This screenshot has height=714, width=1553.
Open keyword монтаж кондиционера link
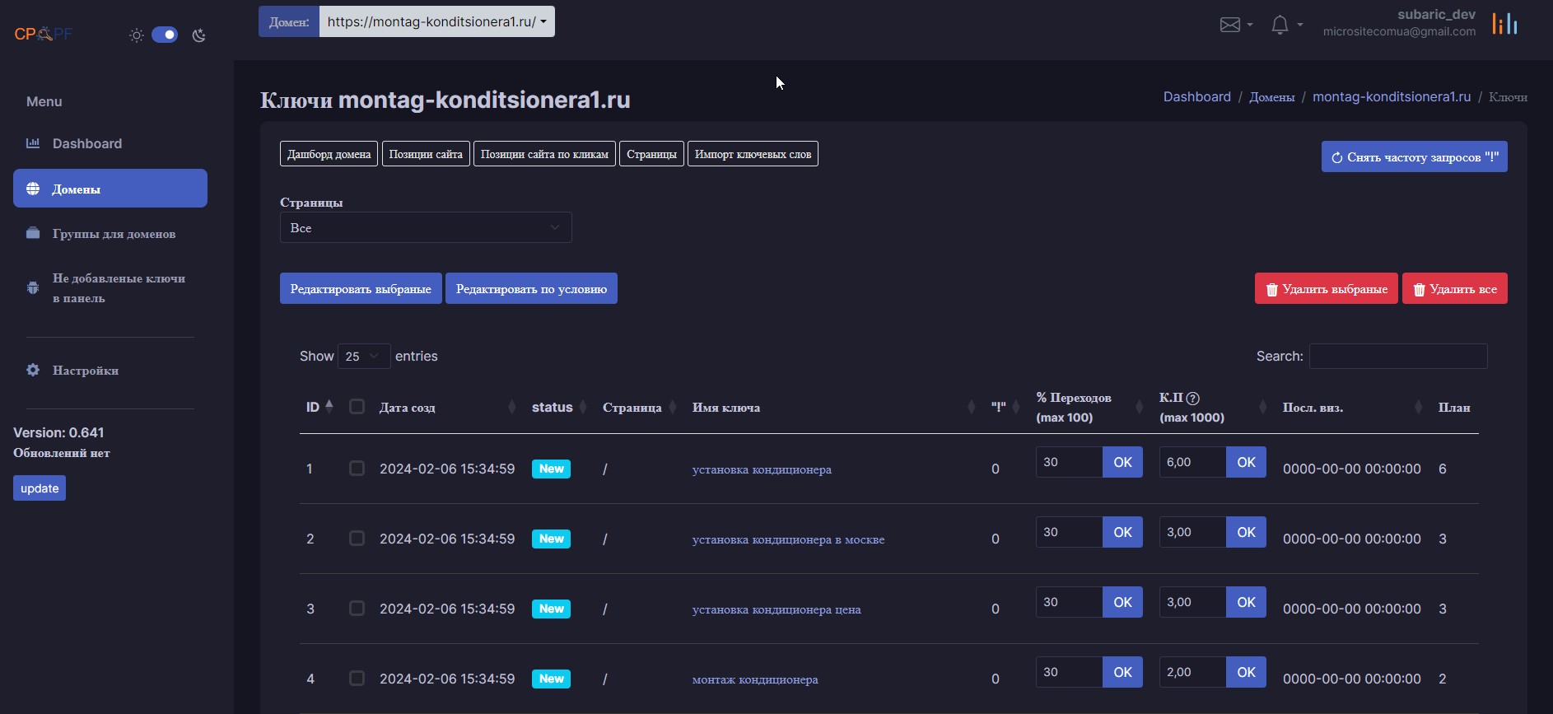[755, 679]
